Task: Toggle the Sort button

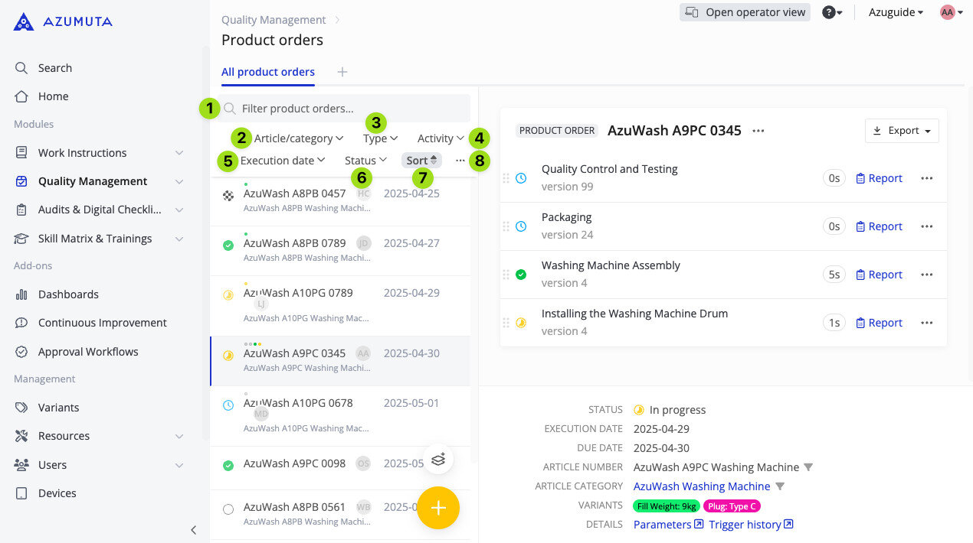Action: tap(421, 161)
